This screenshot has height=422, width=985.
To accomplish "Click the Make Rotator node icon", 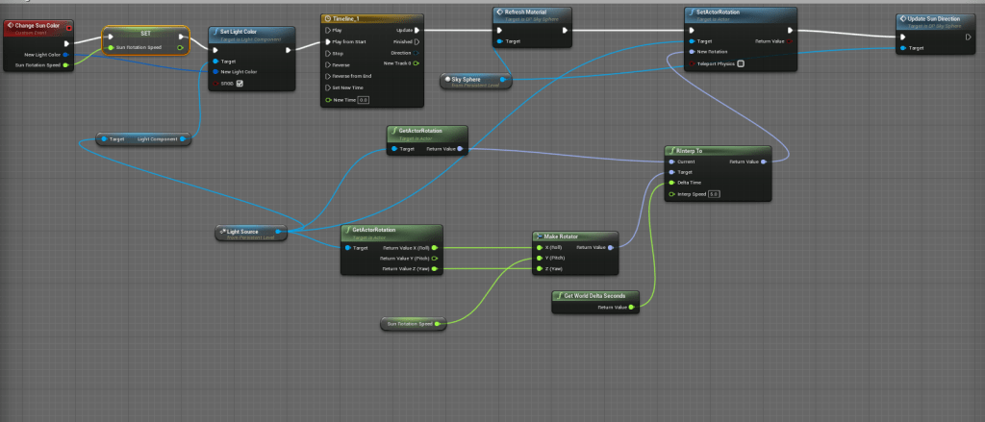I will 539,236.
